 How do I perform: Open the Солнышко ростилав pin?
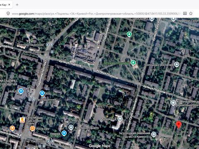[177, 65]
